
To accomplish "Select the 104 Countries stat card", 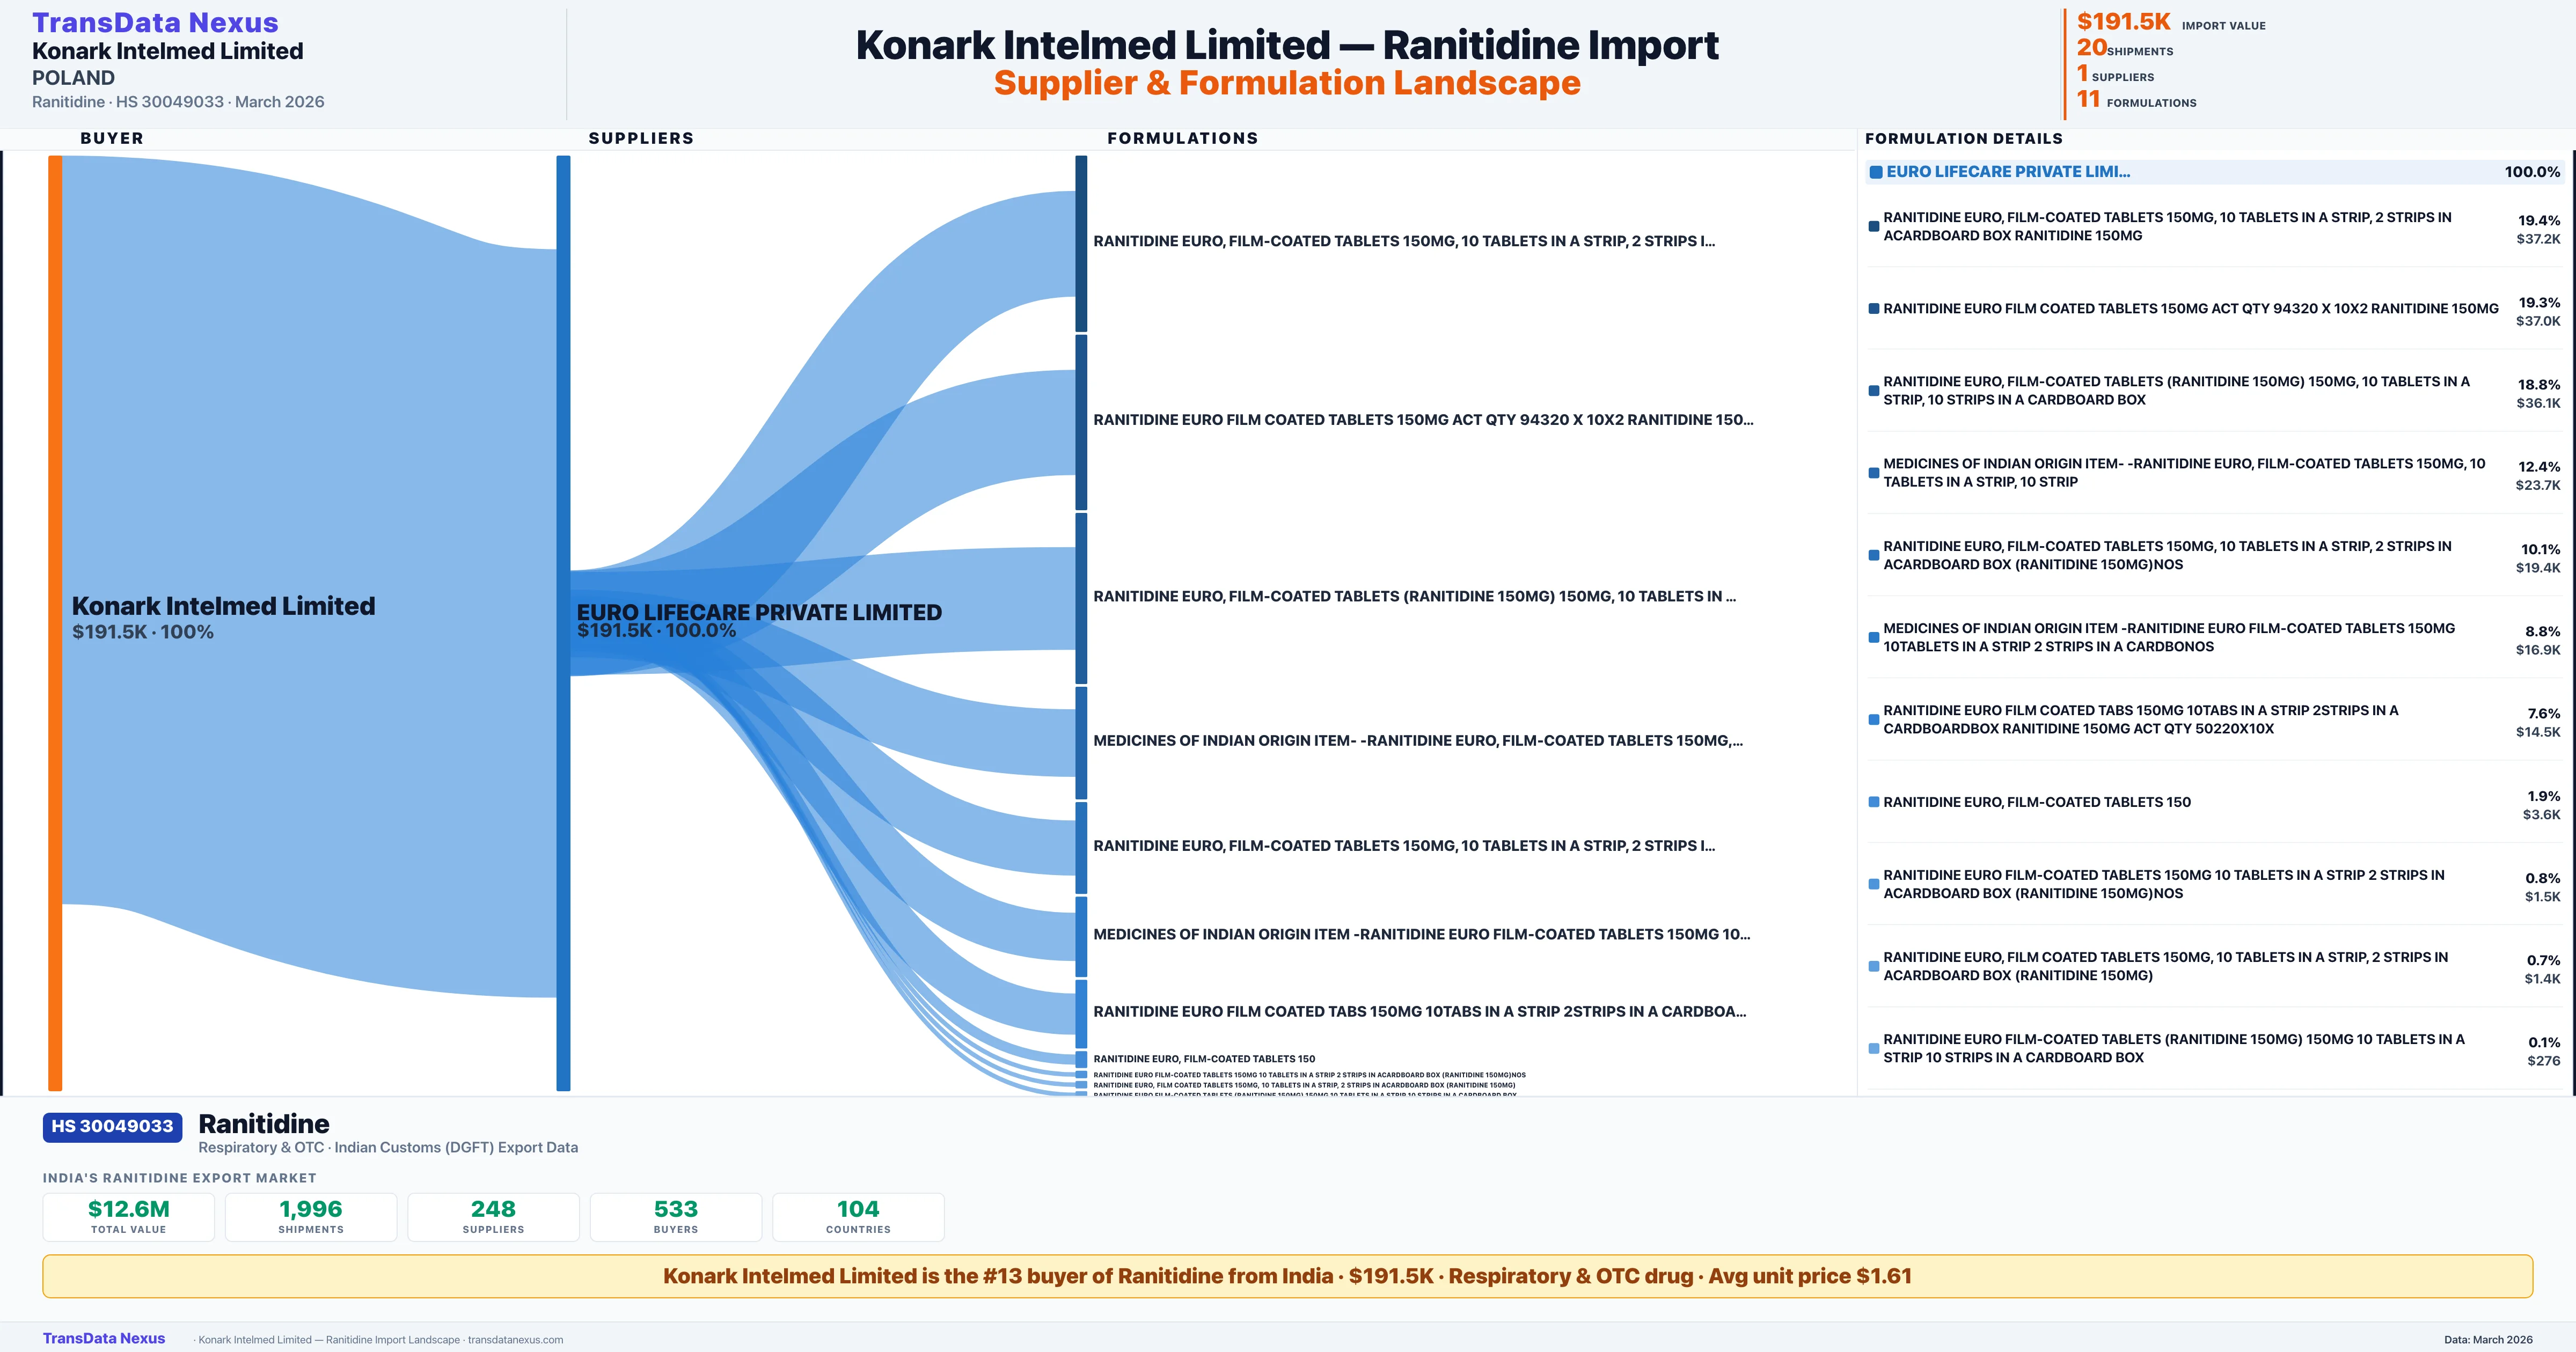I will [858, 1217].
